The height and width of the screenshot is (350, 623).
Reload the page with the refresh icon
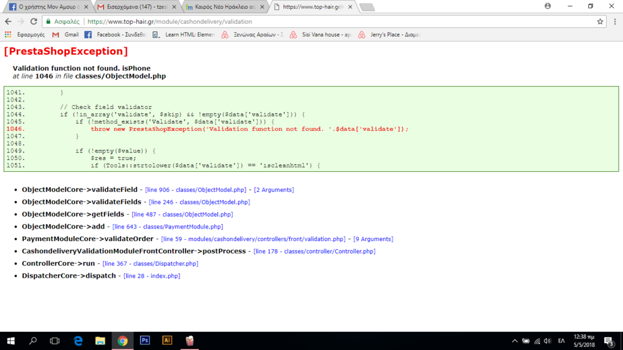coord(34,21)
